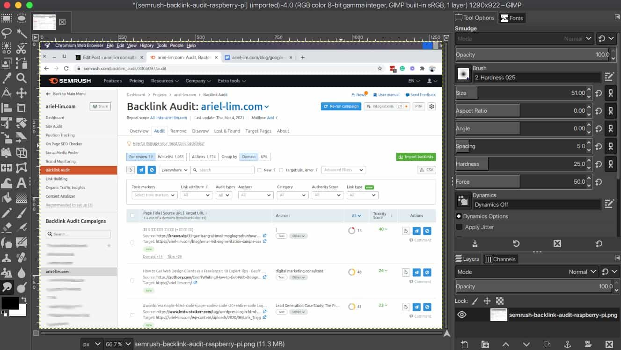The image size is (621, 350).
Task: Select the Smudge tool in toolbox
Action: click(7, 287)
